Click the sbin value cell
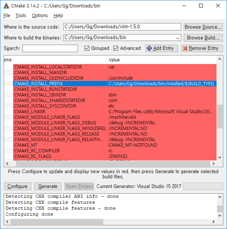 click(x=113, y=95)
